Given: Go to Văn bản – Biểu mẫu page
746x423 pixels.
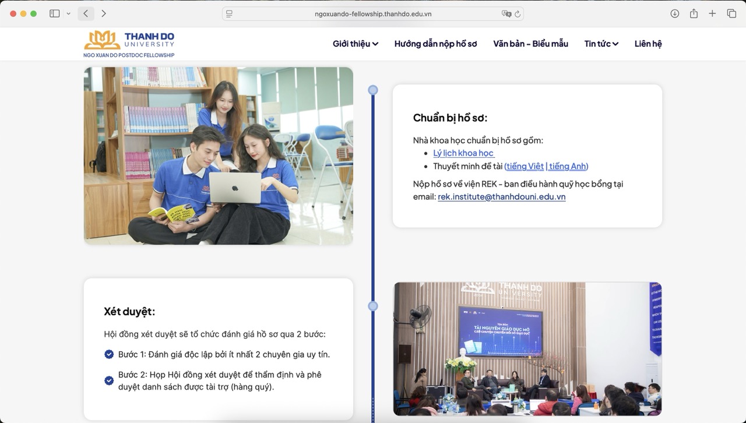Looking at the screenshot, I should pos(530,44).
